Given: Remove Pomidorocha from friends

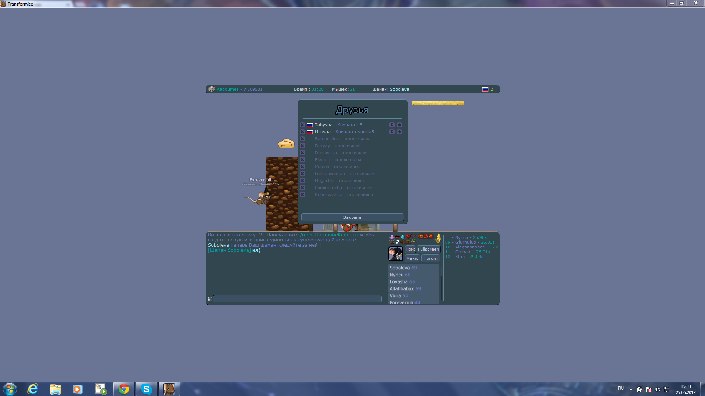Looking at the screenshot, I should (302, 188).
